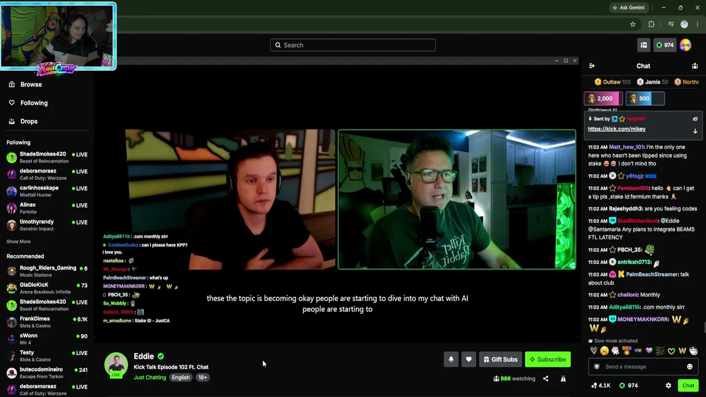Viewport: 706px width, 397px height.
Task: Open the top bar kicks balance 974
Action: click(664, 45)
